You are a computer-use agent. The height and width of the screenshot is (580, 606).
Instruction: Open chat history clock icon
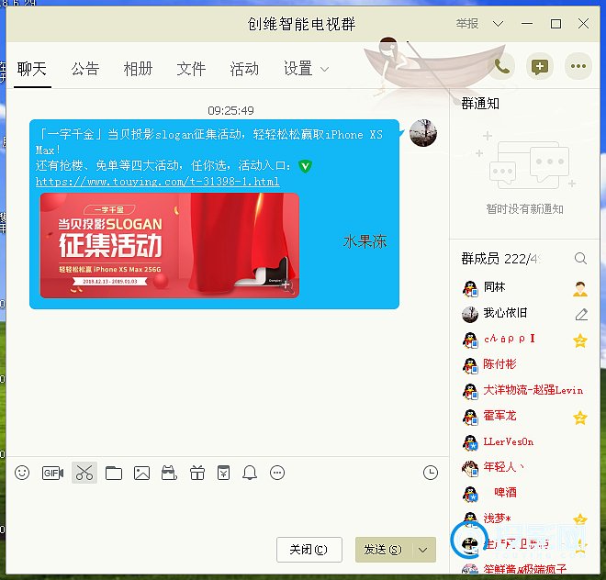pyautogui.click(x=431, y=473)
